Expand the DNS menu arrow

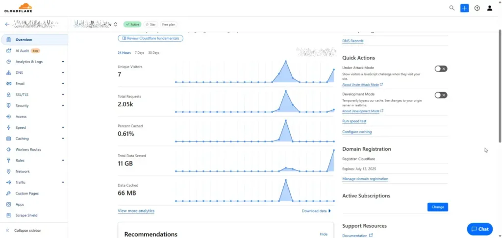(x=63, y=72)
